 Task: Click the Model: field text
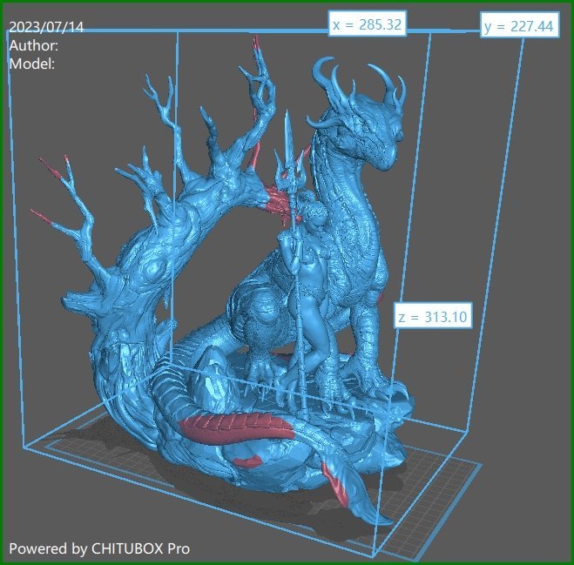tap(31, 64)
